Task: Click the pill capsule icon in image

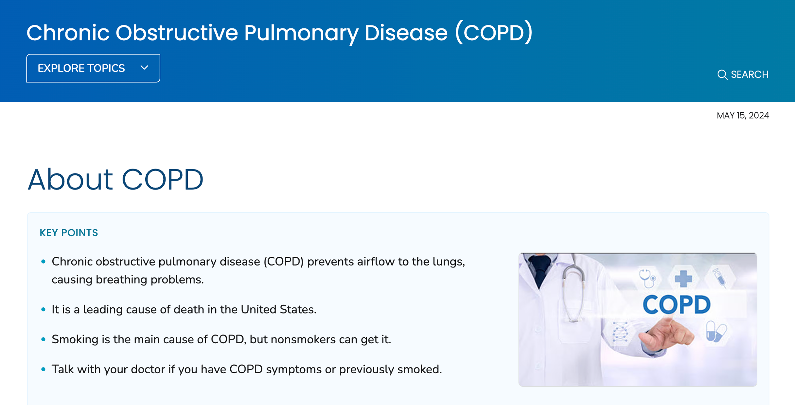Action: tap(716, 332)
